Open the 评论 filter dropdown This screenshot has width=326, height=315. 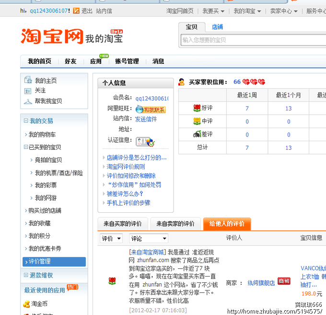(x=149, y=238)
